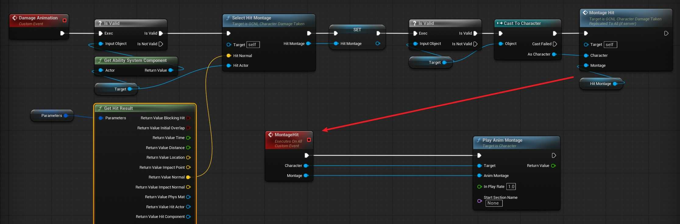Click the Start Section Name None field
Image resolution: width=680 pixels, height=224 pixels.
494,203
